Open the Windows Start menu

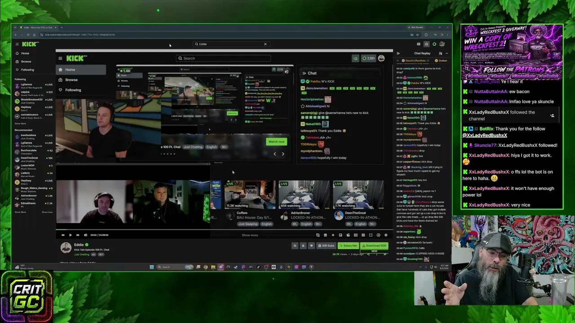[152, 267]
